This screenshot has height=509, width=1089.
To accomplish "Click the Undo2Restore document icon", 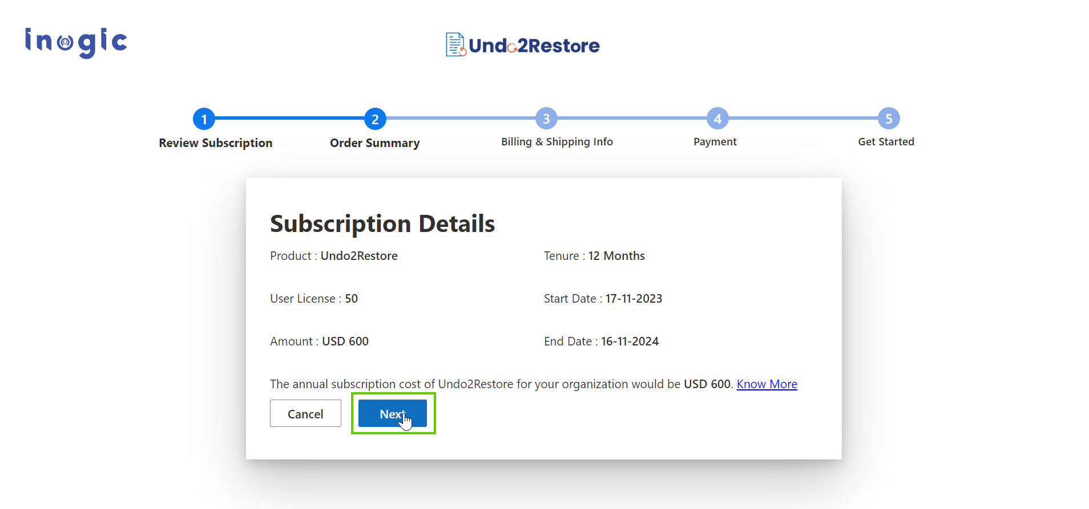I will click(455, 44).
